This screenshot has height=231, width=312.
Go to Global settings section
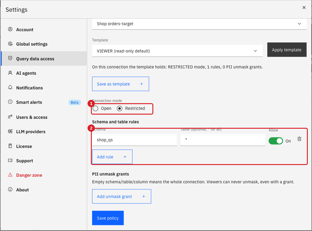(x=32, y=44)
